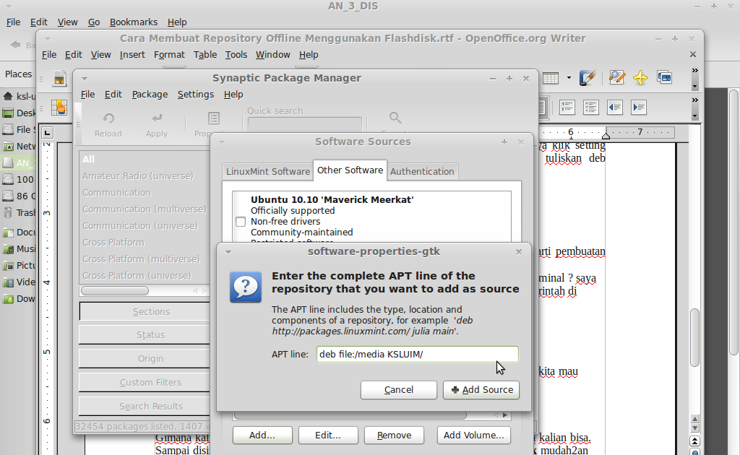Select the Other Software tab
The image size is (740, 455).
point(350,170)
